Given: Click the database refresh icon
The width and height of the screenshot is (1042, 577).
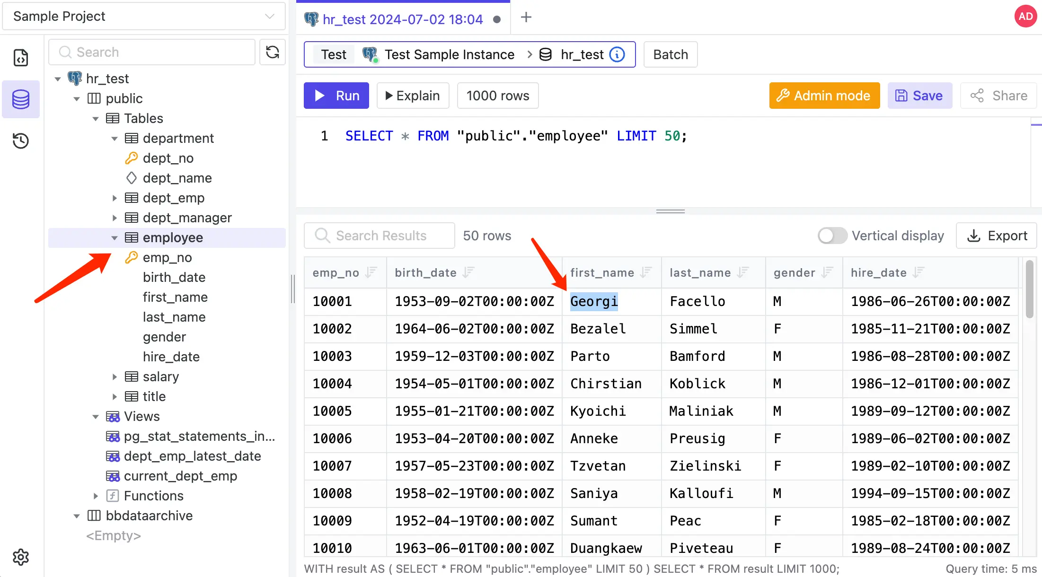Looking at the screenshot, I should tap(272, 52).
